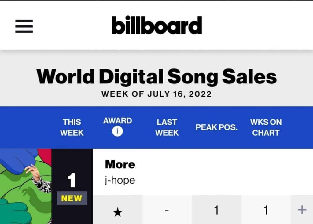Viewport: 313px width, 224px height.
Task: Click the Award info icon
Action: (117, 132)
